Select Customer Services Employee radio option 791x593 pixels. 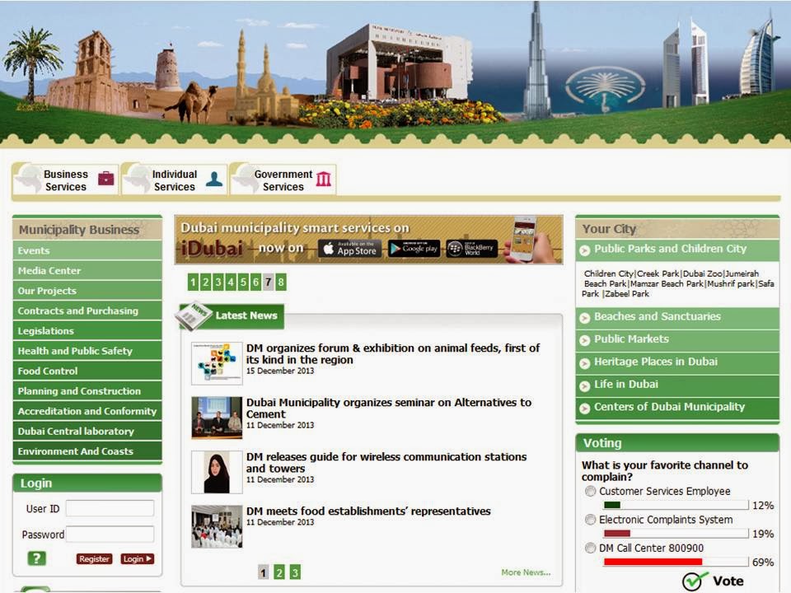[590, 491]
